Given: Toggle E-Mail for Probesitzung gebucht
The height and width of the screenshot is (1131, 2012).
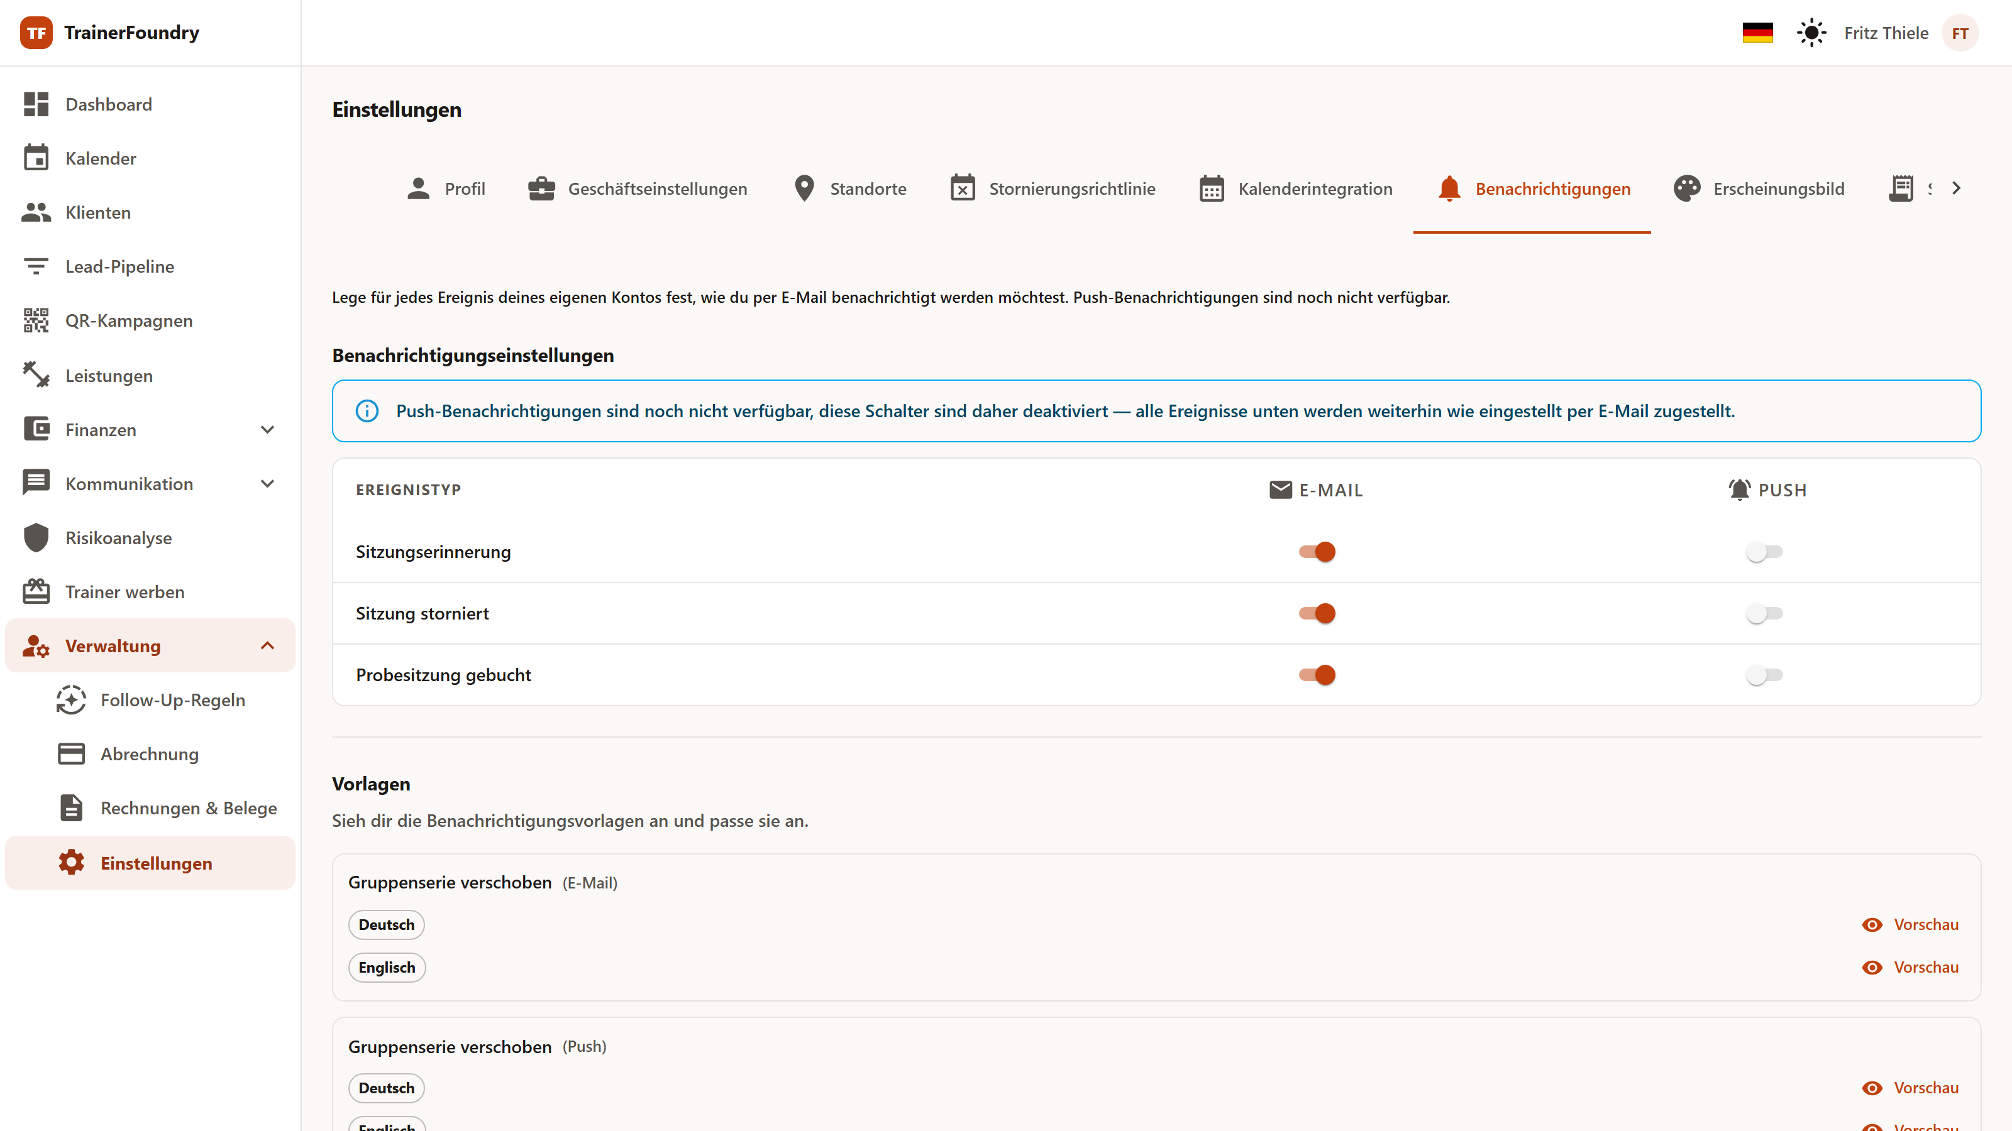Looking at the screenshot, I should tap(1317, 674).
